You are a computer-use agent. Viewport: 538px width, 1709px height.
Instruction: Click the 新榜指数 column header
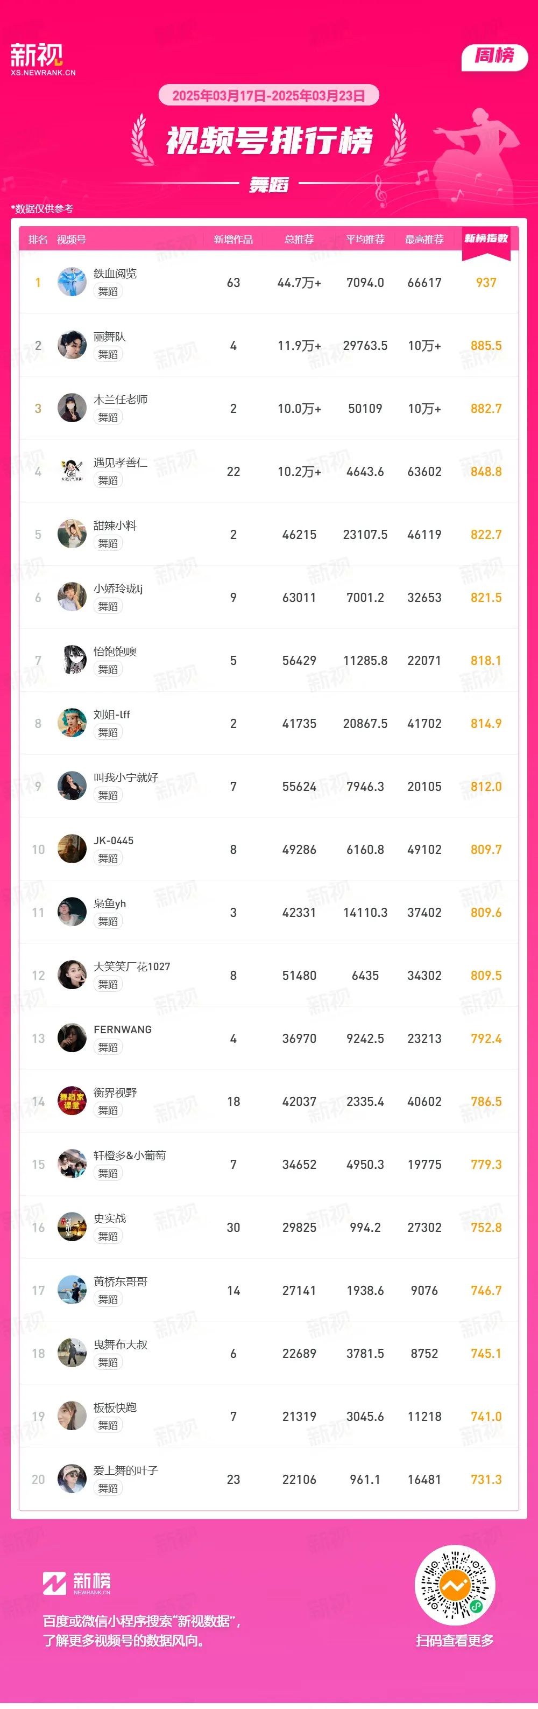[486, 239]
